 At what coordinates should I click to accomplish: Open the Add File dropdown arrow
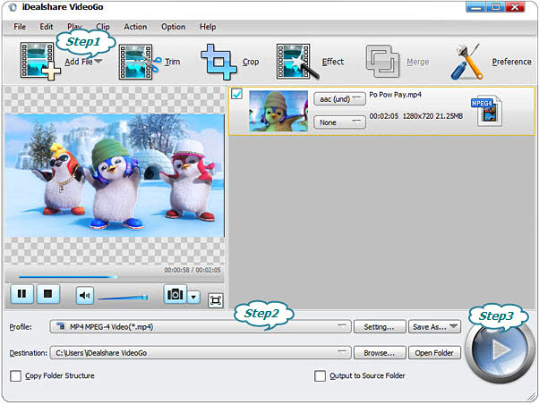[x=98, y=61]
